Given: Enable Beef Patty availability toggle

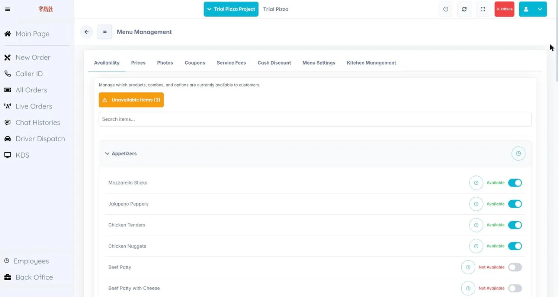Looking at the screenshot, I should 515,267.
